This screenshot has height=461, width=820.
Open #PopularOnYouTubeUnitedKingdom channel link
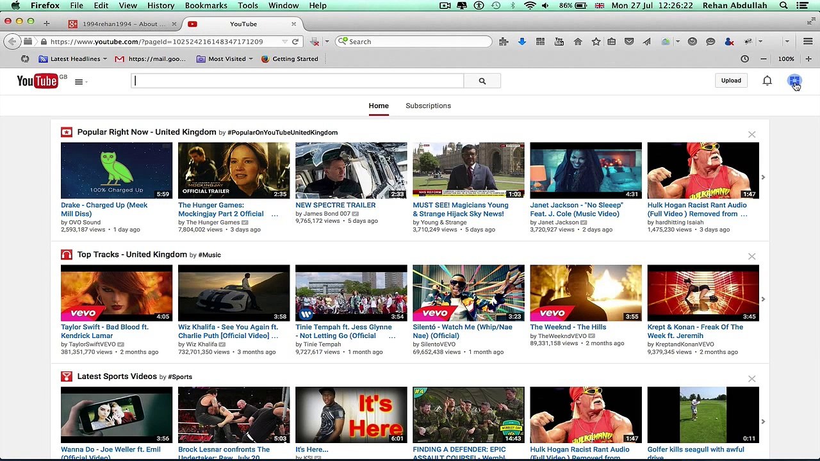(283, 133)
